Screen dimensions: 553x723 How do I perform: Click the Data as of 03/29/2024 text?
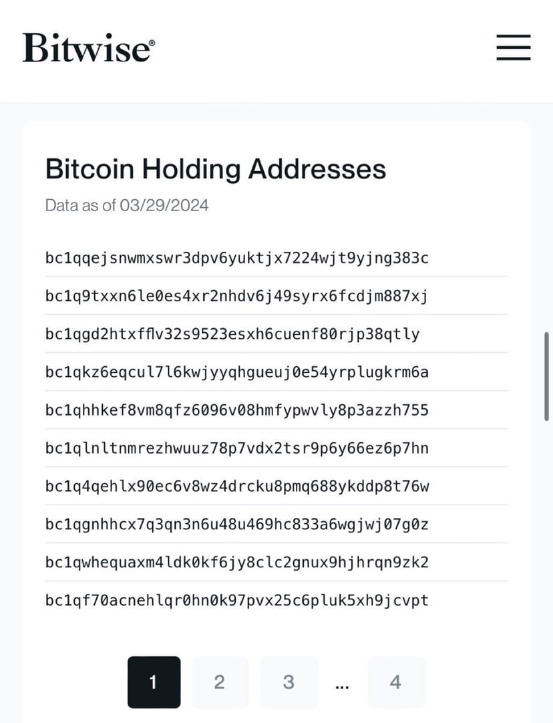[126, 206]
